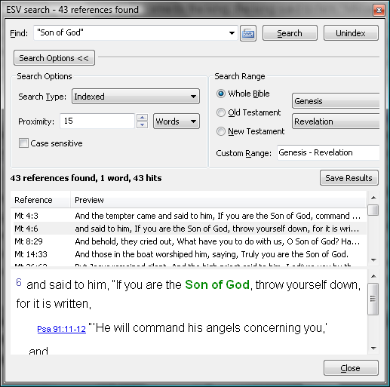Click the verse preview scrollbar thumb

coord(373,299)
